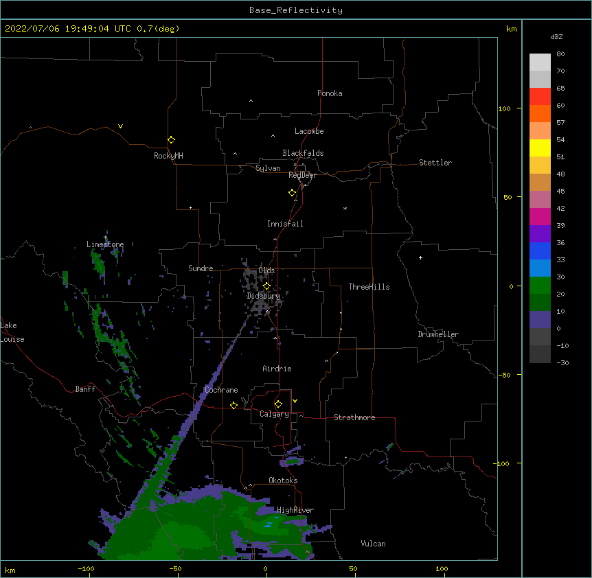Click the -50 tick on the bottom axis
The width and height of the screenshot is (592, 578).
(175, 569)
